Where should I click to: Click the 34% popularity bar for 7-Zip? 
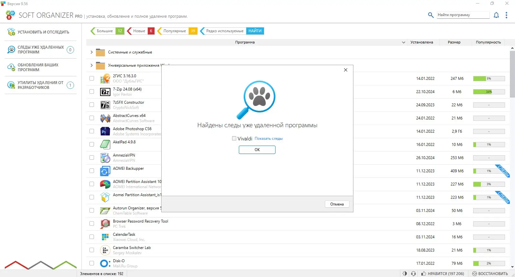click(489, 92)
